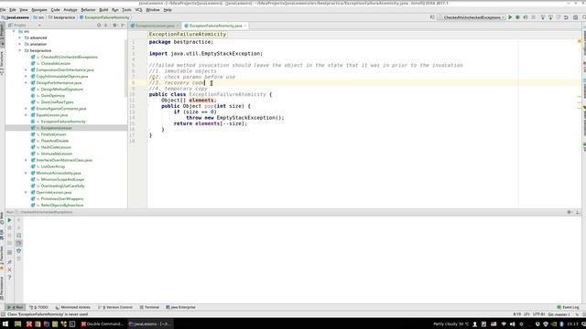
Task: Open the File menu
Action: (3, 10)
